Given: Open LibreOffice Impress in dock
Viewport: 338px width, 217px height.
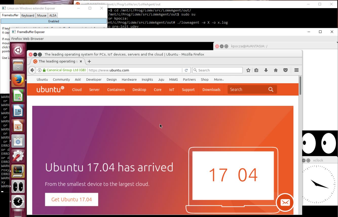Looking at the screenshot, I should [18, 126].
